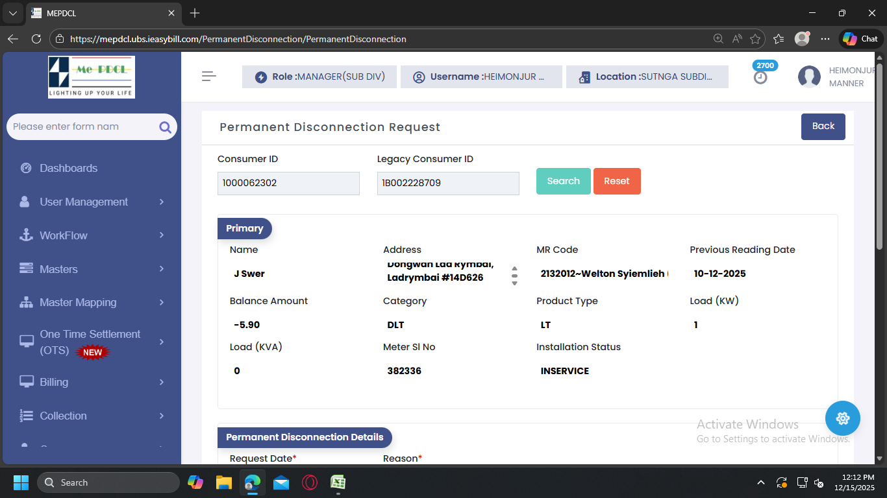Click the Me-PDCL logo
This screenshot has height=498, width=887.
(x=92, y=77)
